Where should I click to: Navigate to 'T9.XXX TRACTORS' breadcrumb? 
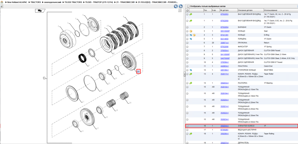coord(73,2)
